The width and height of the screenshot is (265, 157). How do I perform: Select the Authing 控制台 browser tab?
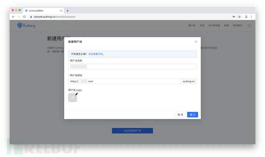[43, 11]
